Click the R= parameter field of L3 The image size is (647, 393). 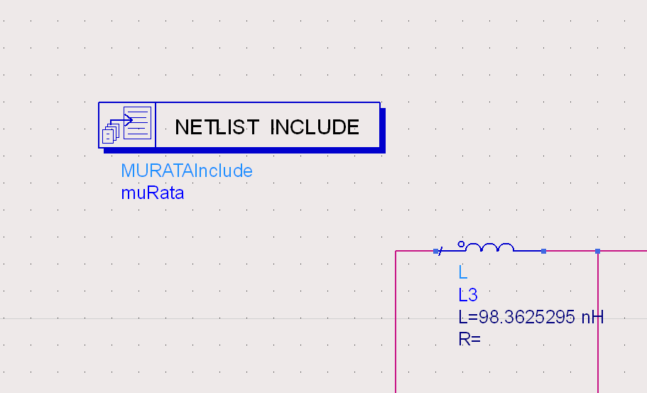(469, 339)
